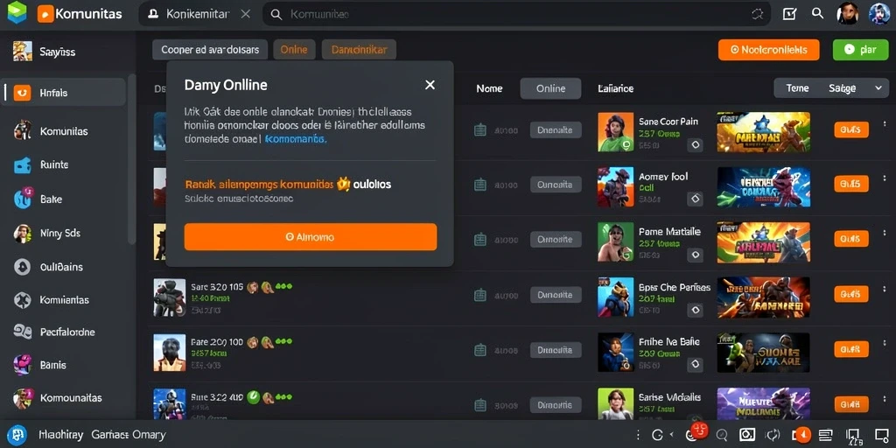Click the green plar button

(x=861, y=50)
